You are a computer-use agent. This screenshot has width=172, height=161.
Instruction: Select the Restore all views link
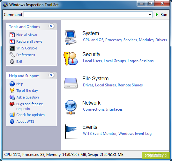tap(29, 41)
